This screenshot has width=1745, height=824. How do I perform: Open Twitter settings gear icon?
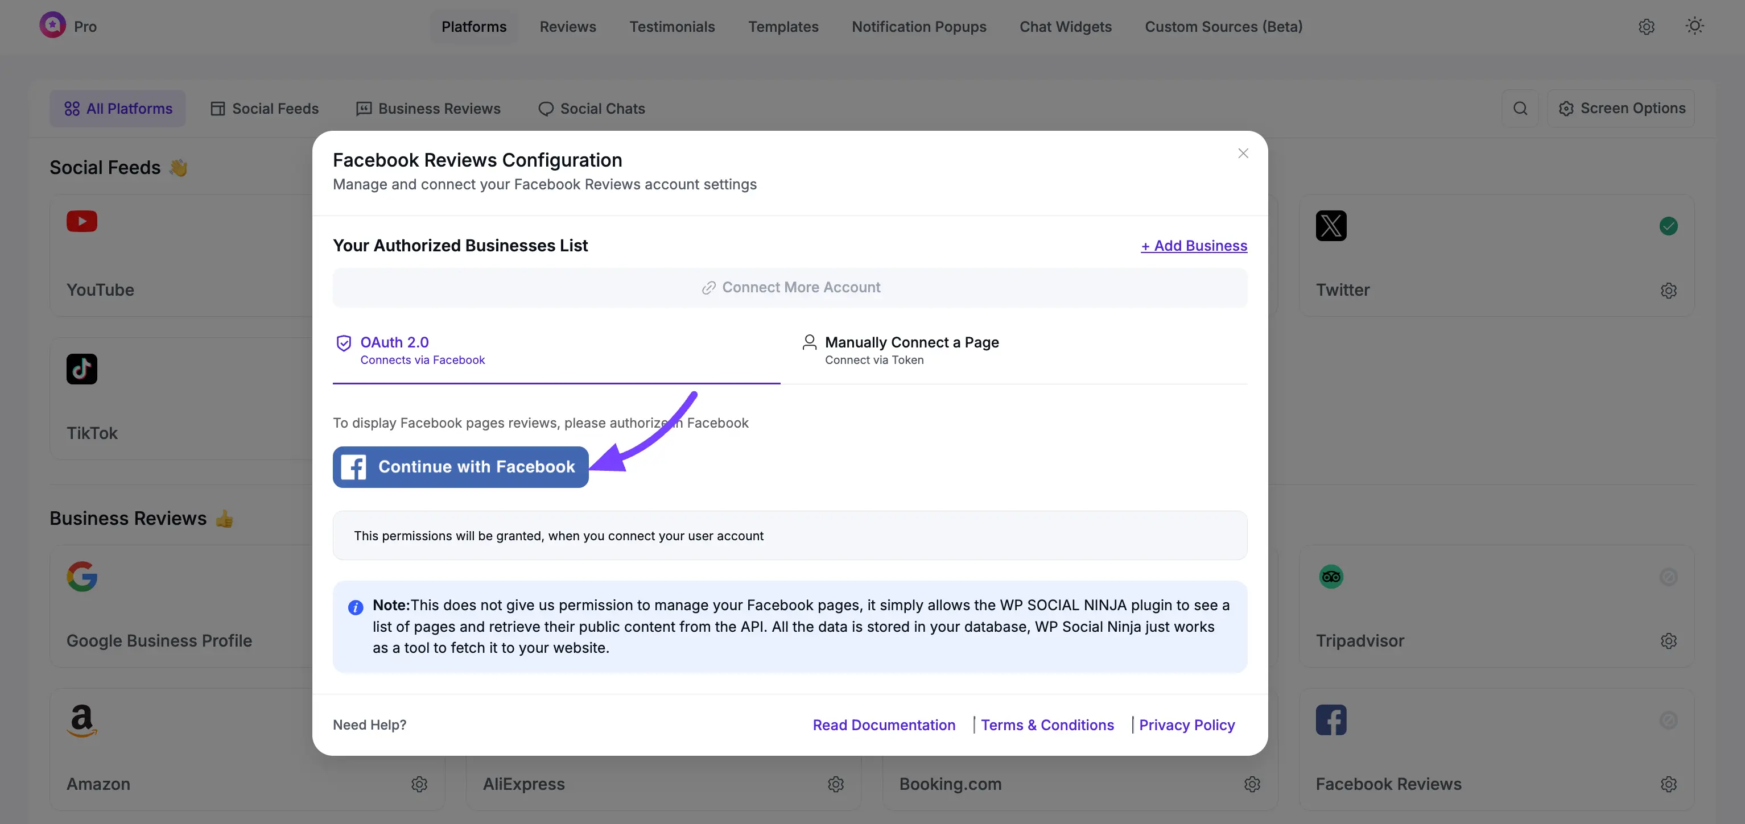pyautogui.click(x=1668, y=291)
